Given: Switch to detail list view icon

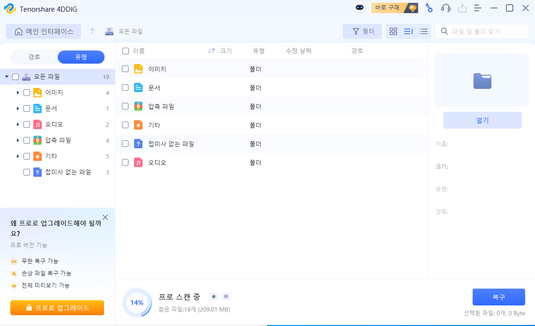Looking at the screenshot, I should (408, 31).
